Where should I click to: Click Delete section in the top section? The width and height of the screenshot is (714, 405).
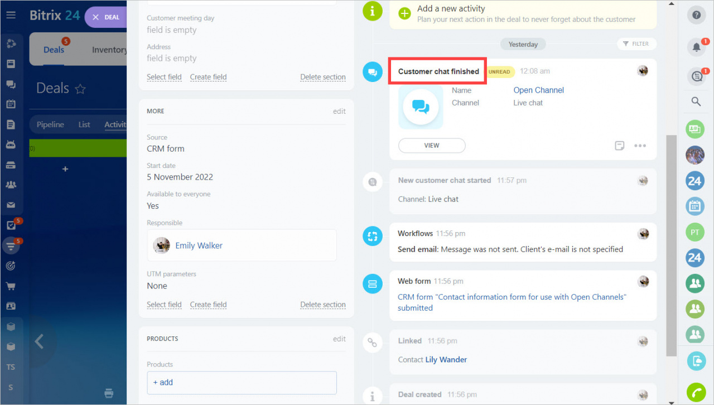tap(323, 77)
